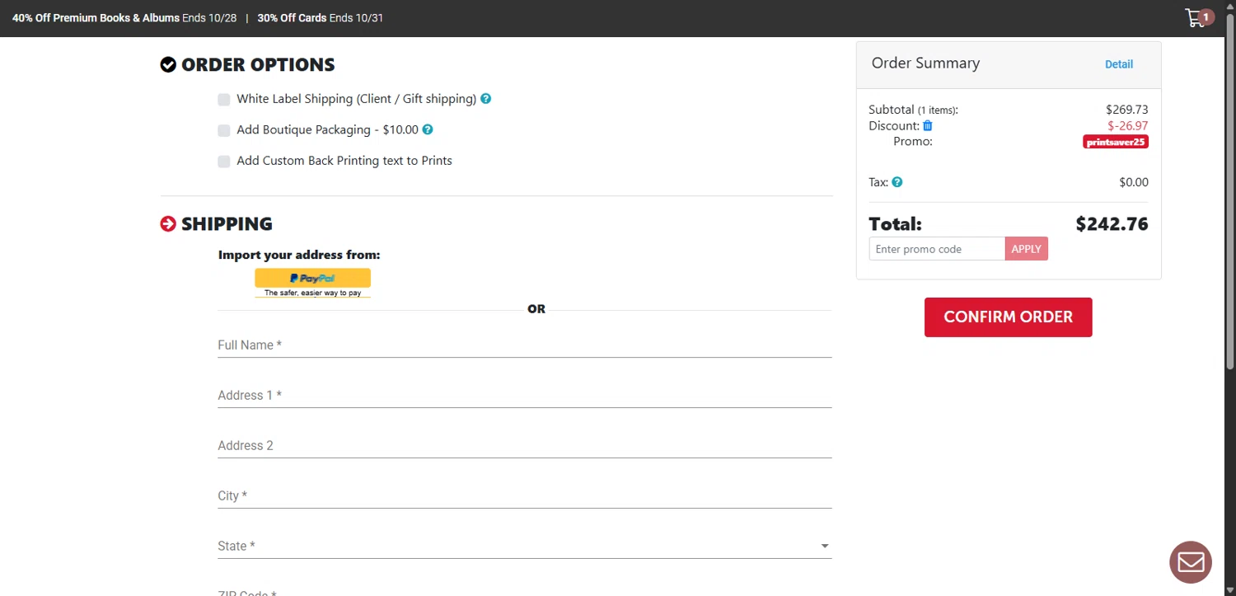This screenshot has height=596, width=1236.
Task: Focus the Full Name field
Action: pos(524,345)
